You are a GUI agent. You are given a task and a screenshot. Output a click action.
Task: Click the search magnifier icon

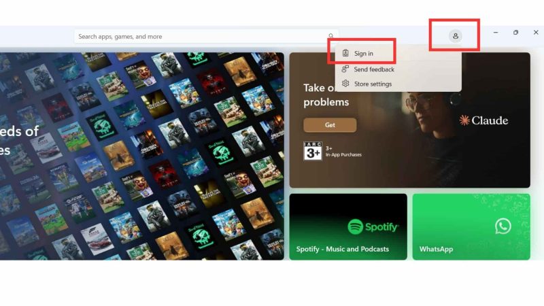[330, 36]
